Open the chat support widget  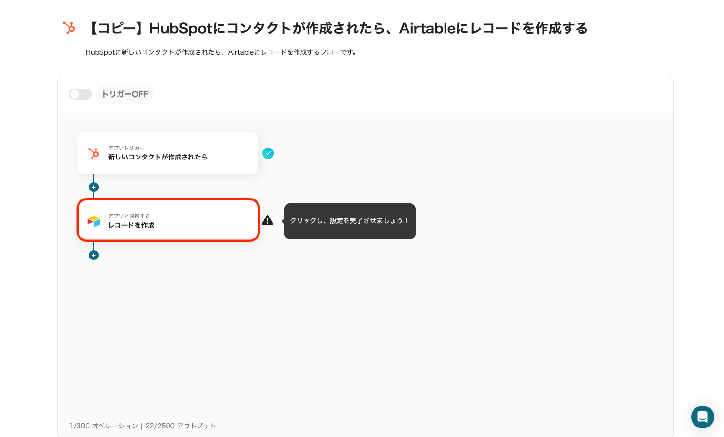click(703, 417)
